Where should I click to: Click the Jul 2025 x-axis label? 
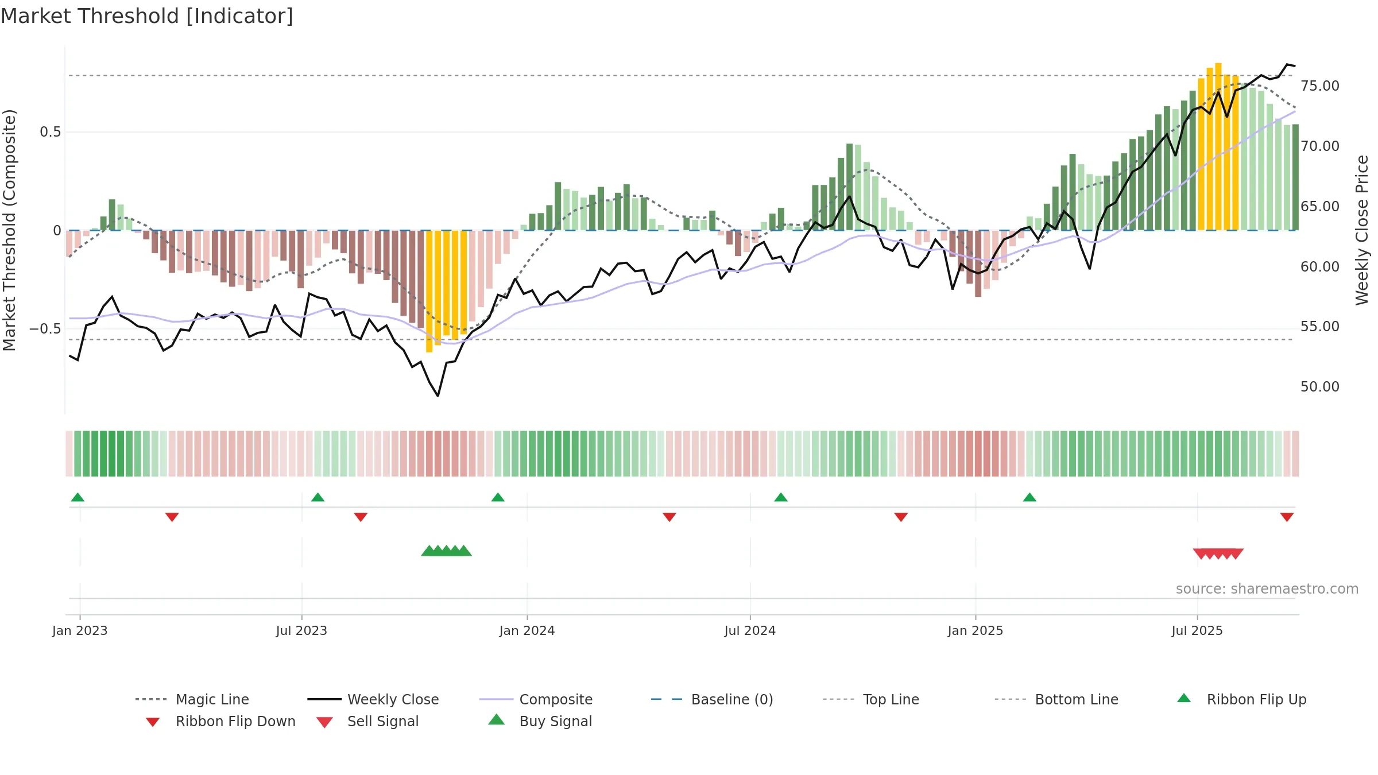(1197, 630)
